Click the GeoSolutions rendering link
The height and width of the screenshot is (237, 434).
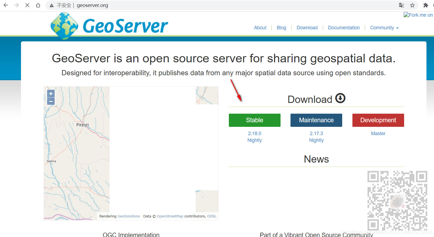[129, 216]
